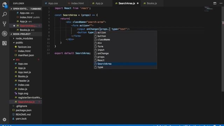Choose highlighted 'SearchArea' autocomplete suggestion
224x126 pixels.
(x=125, y=64)
